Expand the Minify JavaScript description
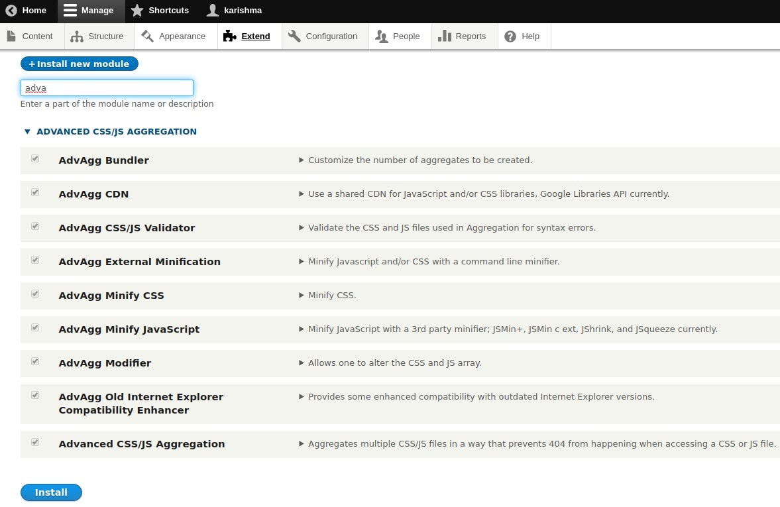The image size is (780, 507). pyautogui.click(x=508, y=329)
